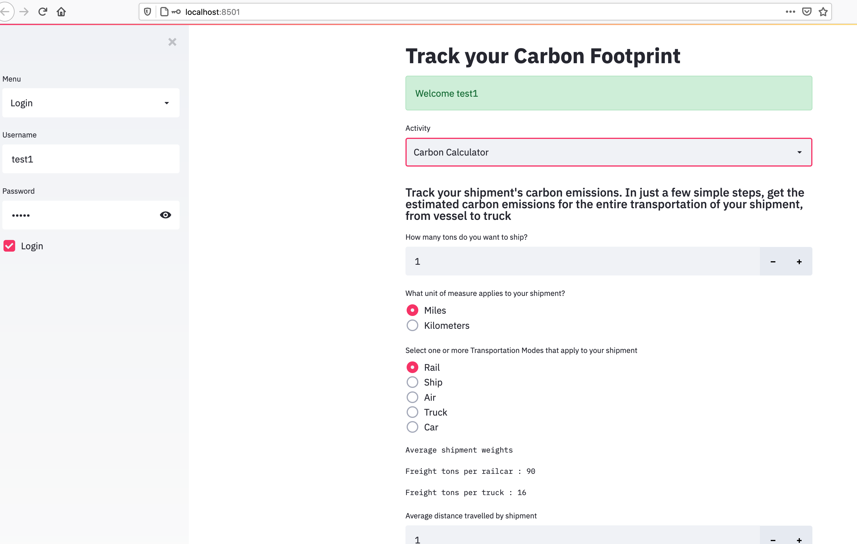The image size is (857, 544).
Task: Increase tons to ship with plus
Action: point(799,262)
